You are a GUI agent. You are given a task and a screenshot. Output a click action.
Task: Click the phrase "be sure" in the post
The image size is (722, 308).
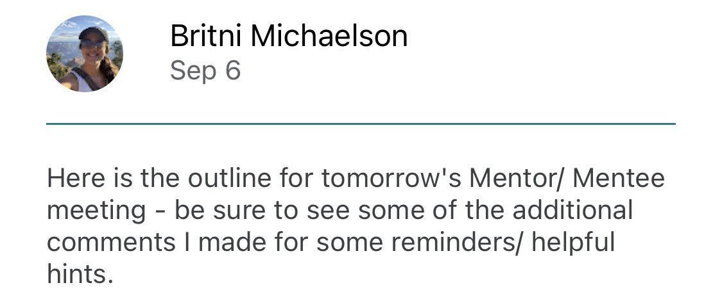pos(213,210)
